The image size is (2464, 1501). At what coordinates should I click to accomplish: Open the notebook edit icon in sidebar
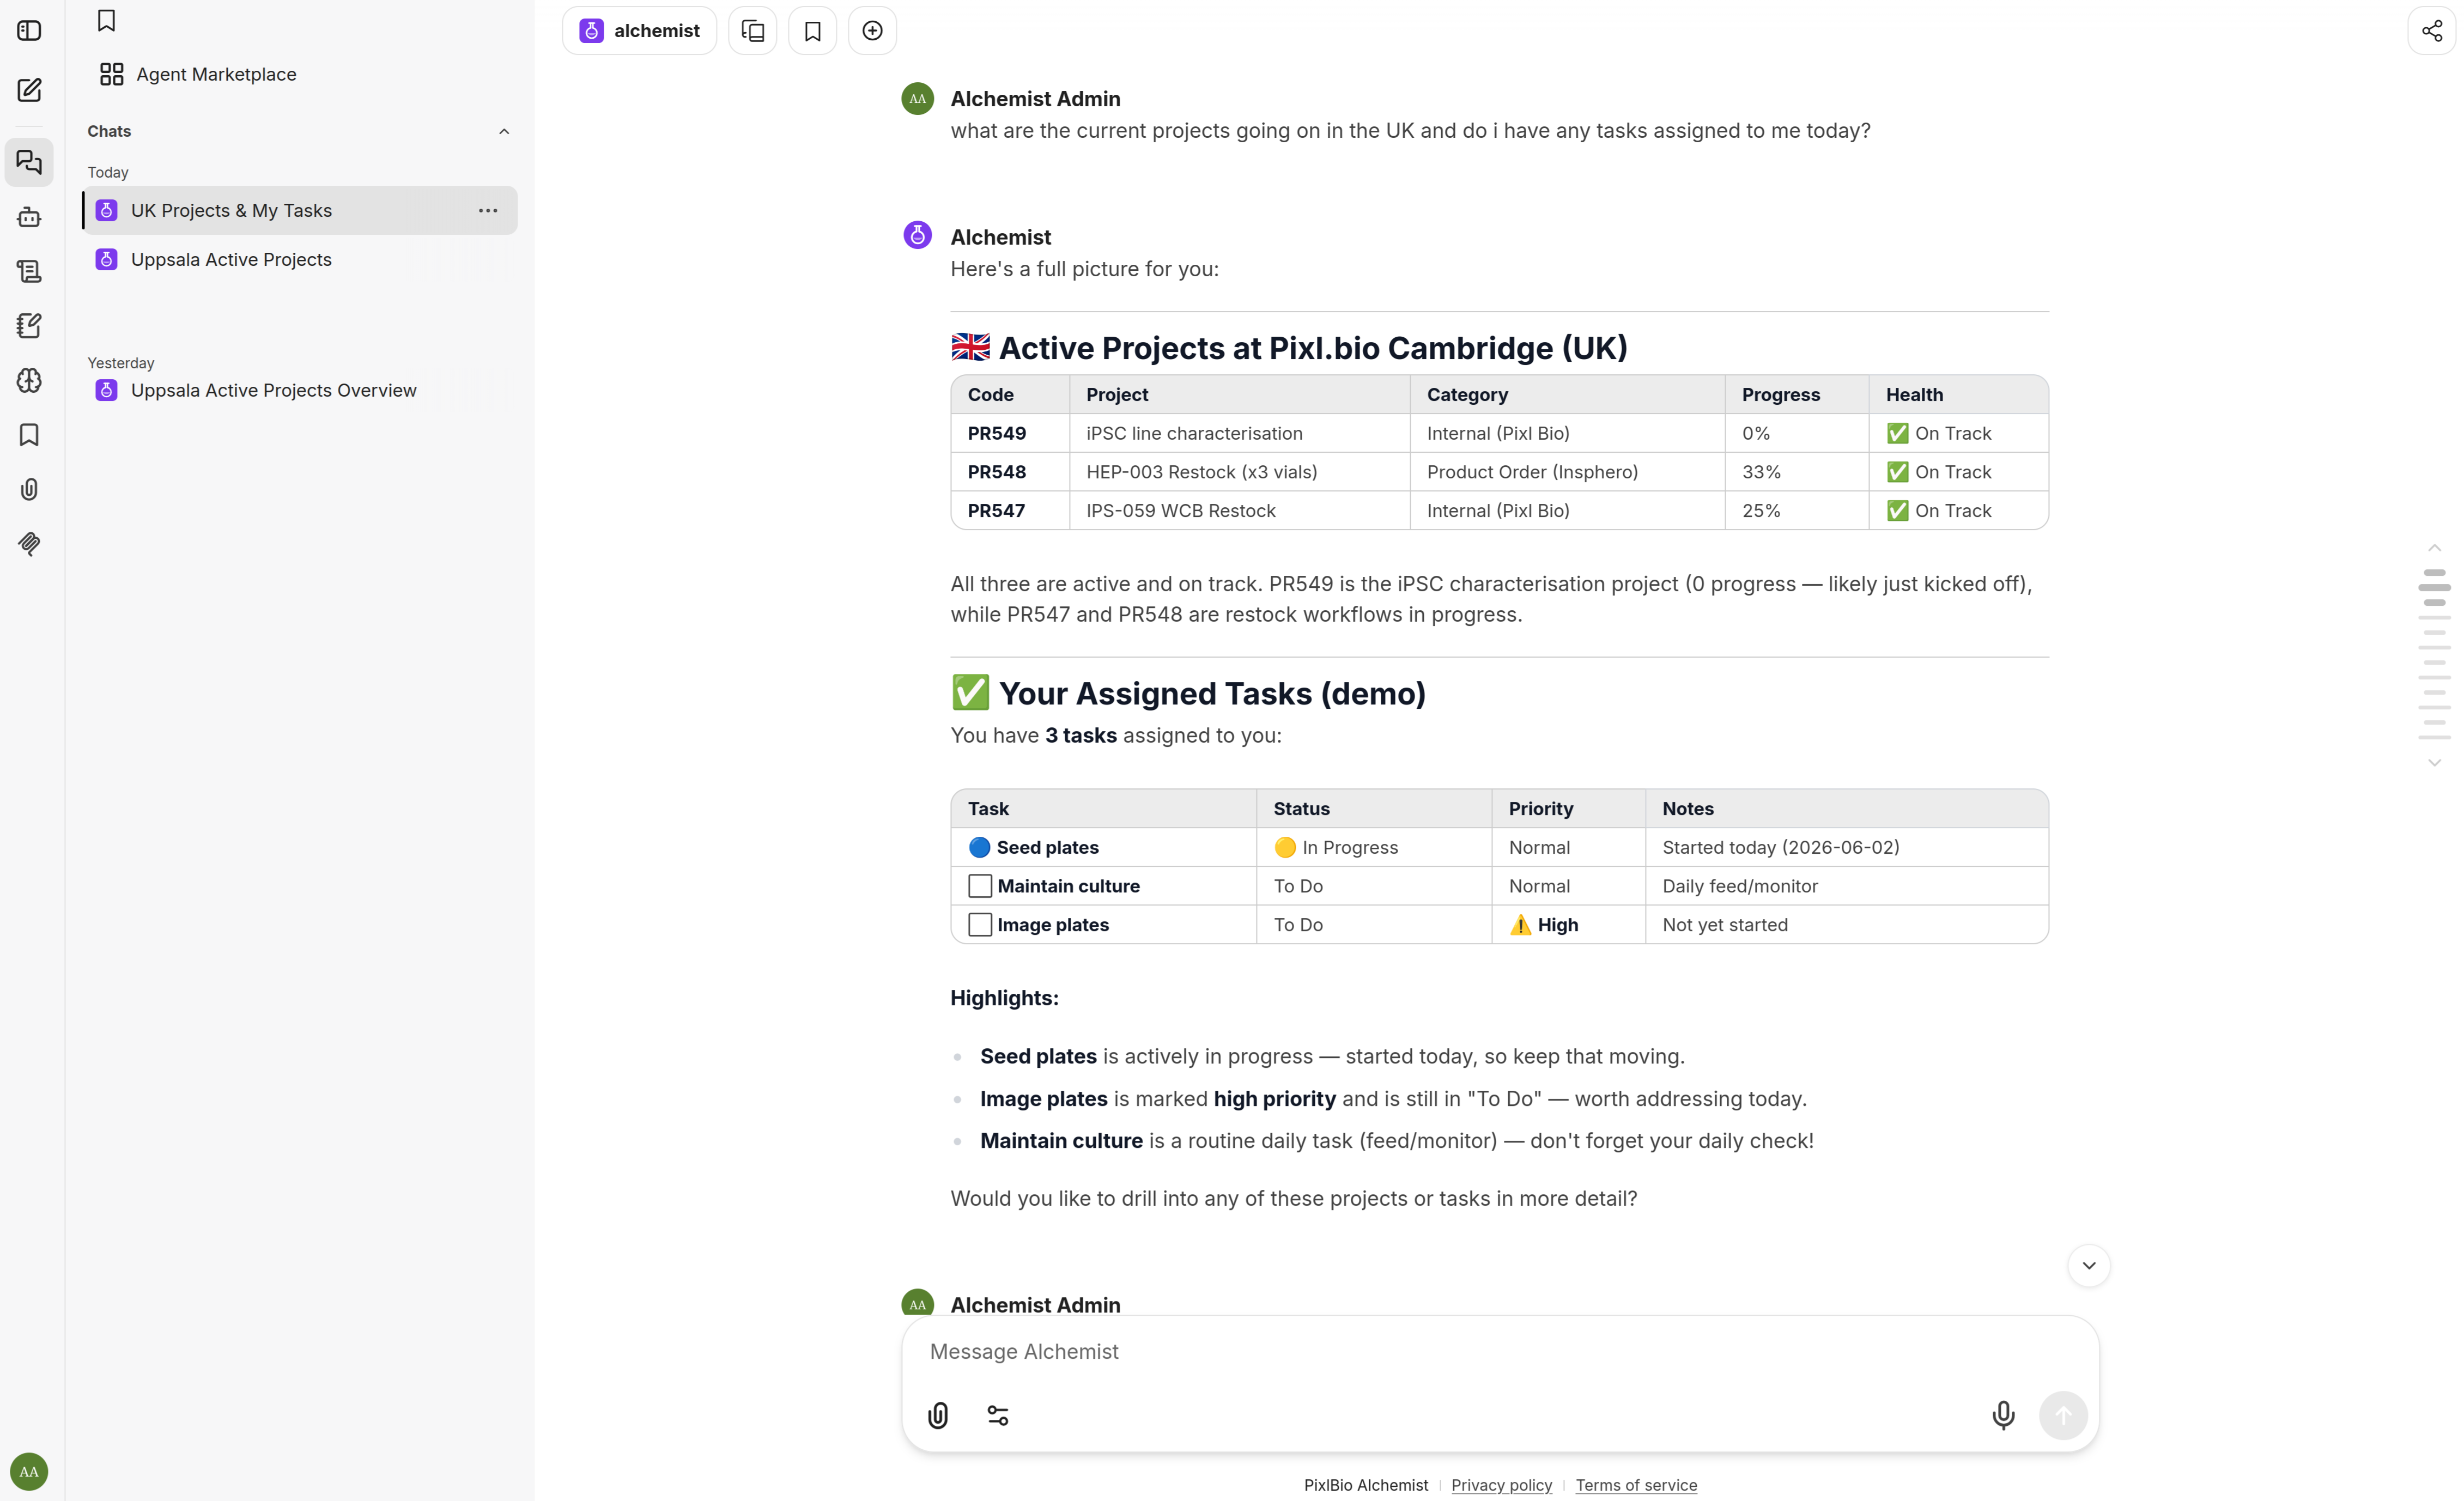[x=29, y=326]
